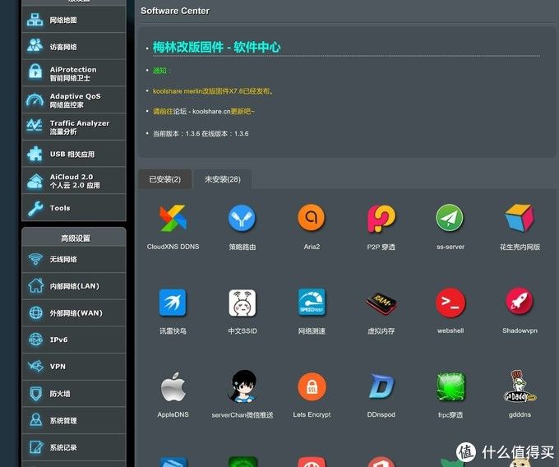Open the CloudXNS DDNS app icon
559x467 pixels.
[173, 218]
